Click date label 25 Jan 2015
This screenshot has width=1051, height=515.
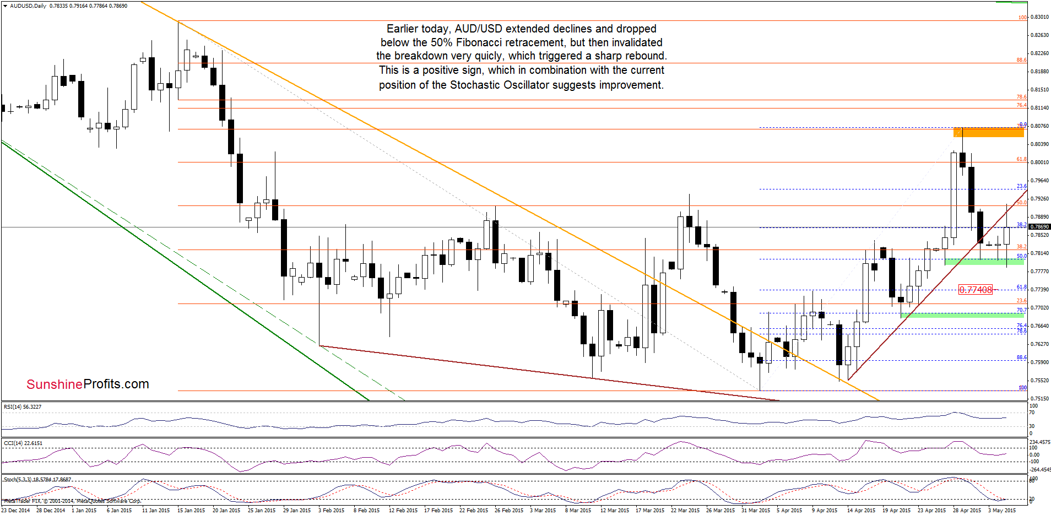click(262, 511)
